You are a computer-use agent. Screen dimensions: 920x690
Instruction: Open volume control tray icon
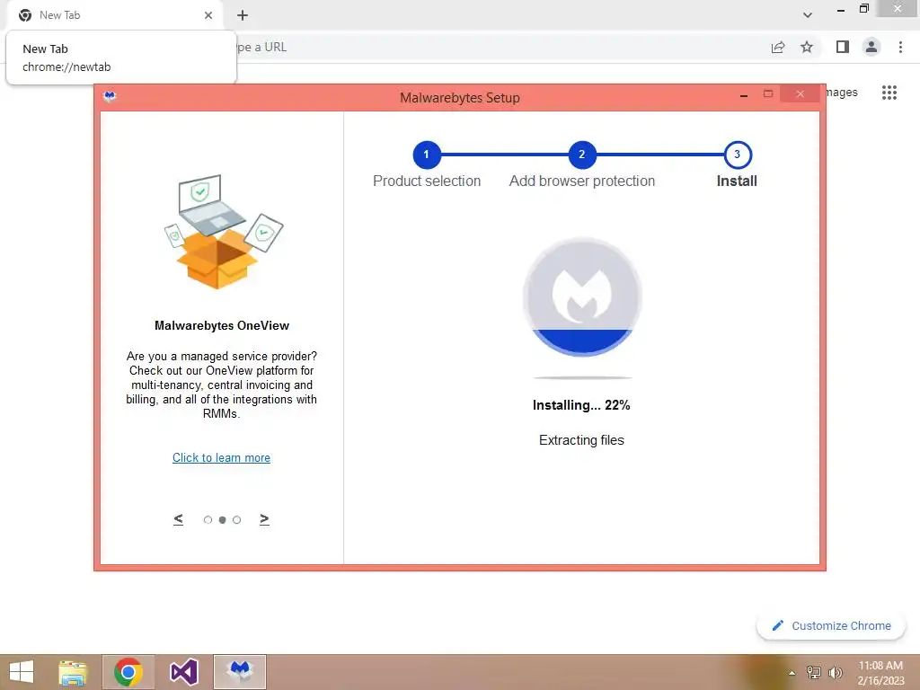836,672
